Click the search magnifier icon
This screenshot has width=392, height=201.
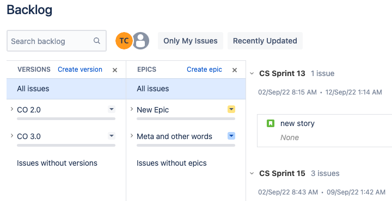click(x=97, y=41)
